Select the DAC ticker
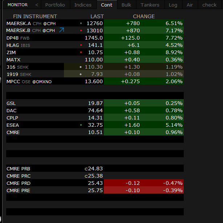The width and height of the screenshot is (223, 223). [12, 110]
